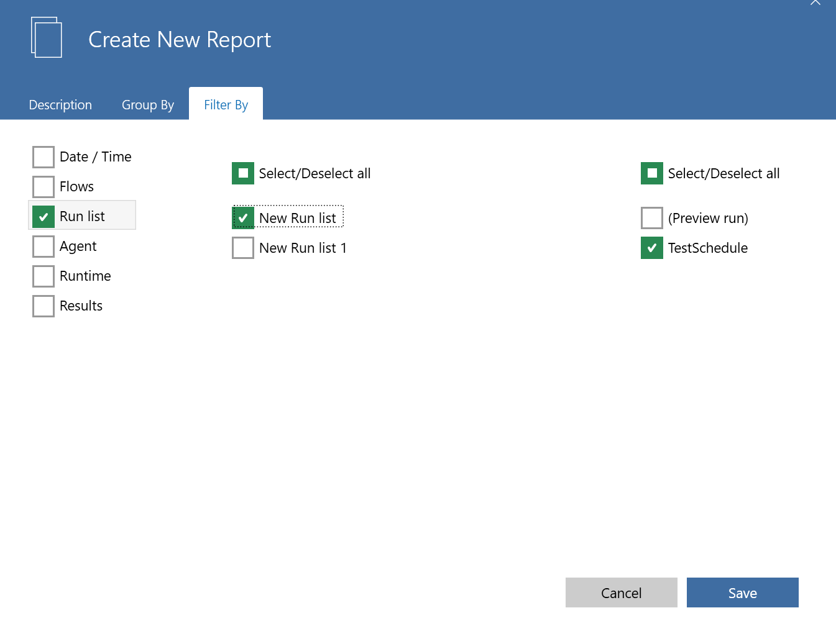
Task: Click the Cancel button
Action: pyautogui.click(x=621, y=592)
